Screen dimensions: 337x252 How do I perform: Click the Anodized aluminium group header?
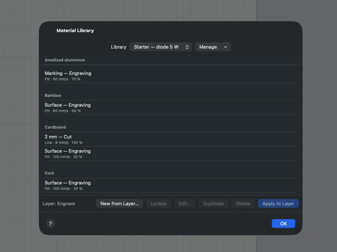click(65, 60)
